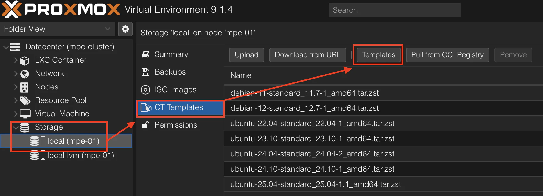543x196 pixels.
Task: Open the ISO Images section
Action: click(180, 90)
